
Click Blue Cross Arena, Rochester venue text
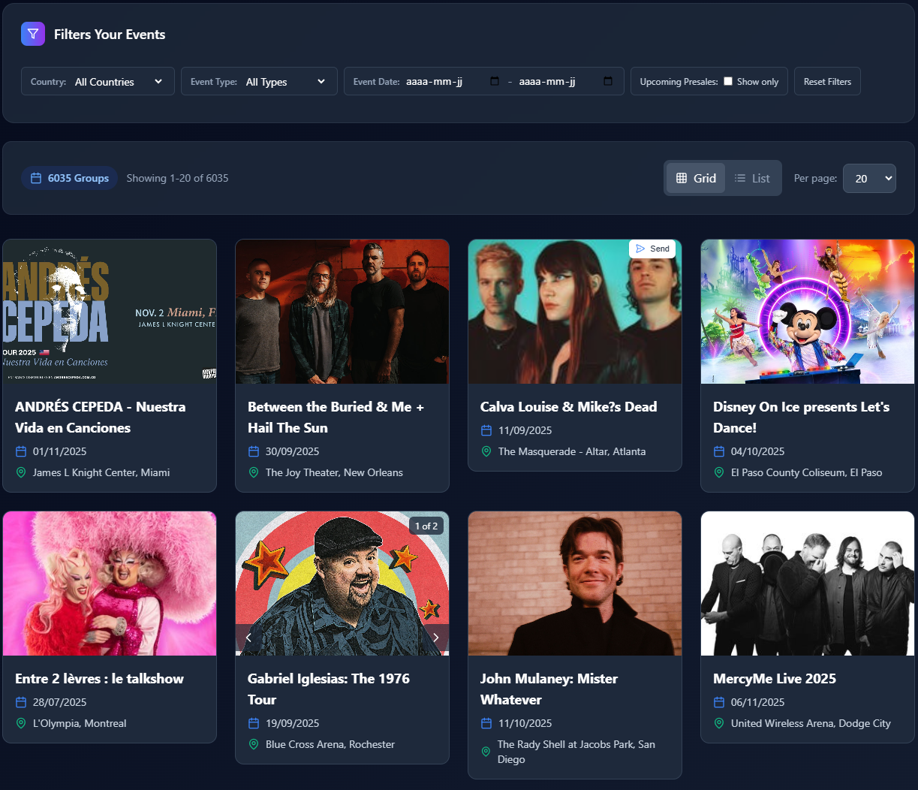330,744
